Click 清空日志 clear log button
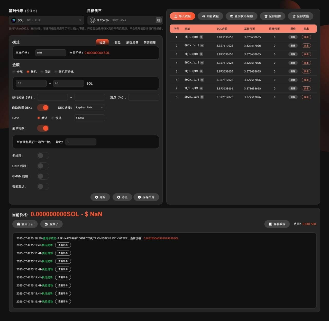Screen dimensions: 329x321 pos(25,224)
